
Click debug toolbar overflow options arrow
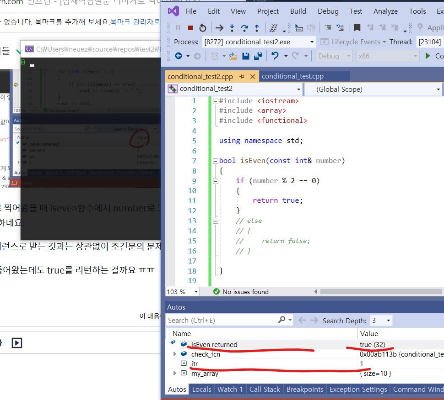tap(284, 30)
